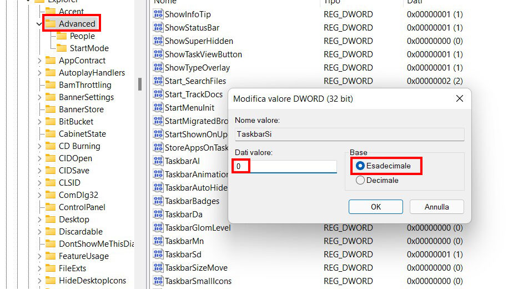Select the StoreAppsOnTask value name

[x=197, y=148]
